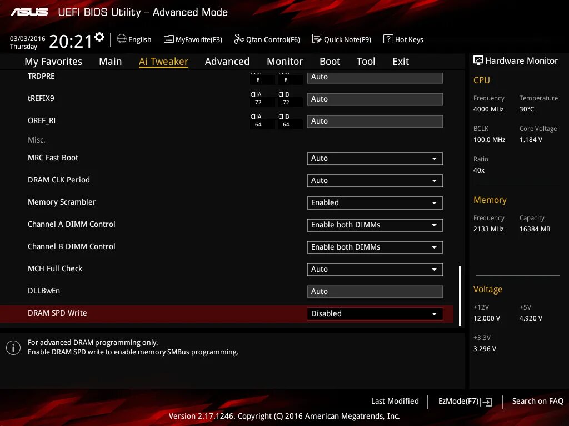Expand the DRAM CLK Period dropdown

pyautogui.click(x=375, y=180)
